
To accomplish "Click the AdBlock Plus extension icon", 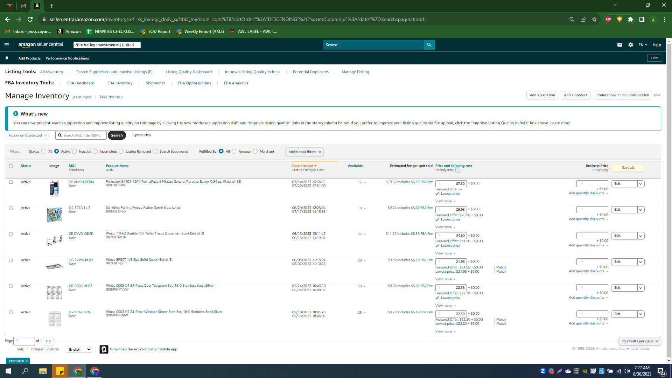I will pyautogui.click(x=608, y=19).
